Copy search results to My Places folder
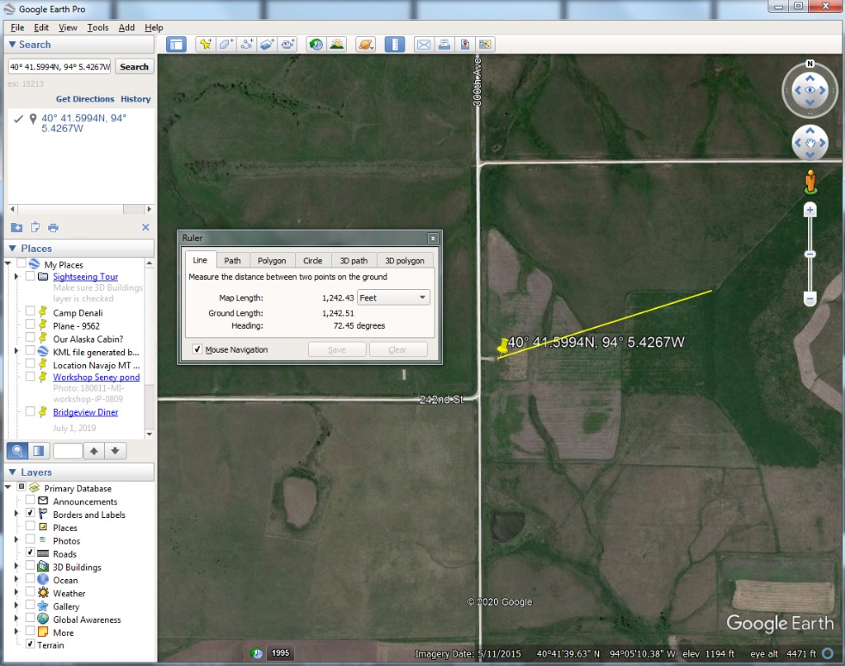Viewport: 845px width, 666px height. coord(16,227)
